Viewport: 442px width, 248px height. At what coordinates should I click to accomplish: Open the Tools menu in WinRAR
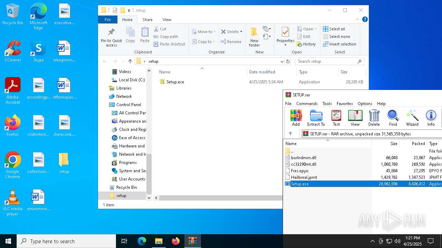[x=327, y=103]
